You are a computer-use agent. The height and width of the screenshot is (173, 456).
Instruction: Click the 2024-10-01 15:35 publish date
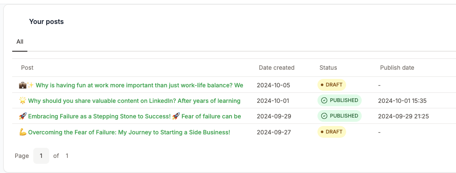point(402,101)
